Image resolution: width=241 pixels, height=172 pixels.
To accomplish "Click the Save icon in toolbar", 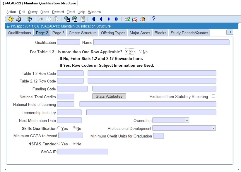I will coord(11,19).
